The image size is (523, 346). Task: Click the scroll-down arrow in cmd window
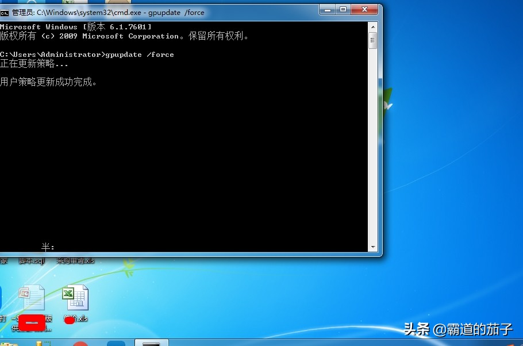[373, 247]
